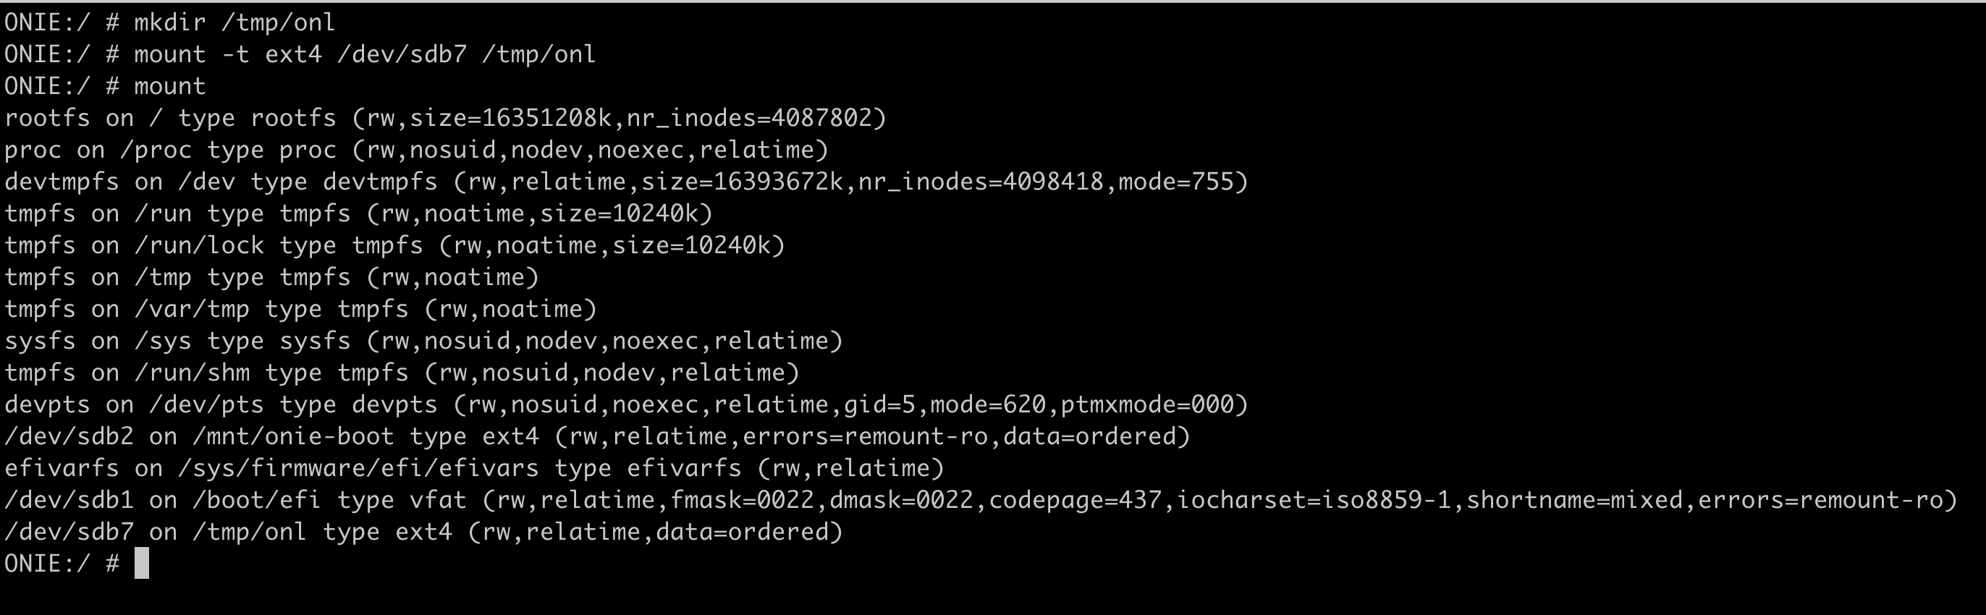Click the standalone 'mount' command line
Image resolution: width=1986 pixels, height=615 pixels.
[105, 85]
